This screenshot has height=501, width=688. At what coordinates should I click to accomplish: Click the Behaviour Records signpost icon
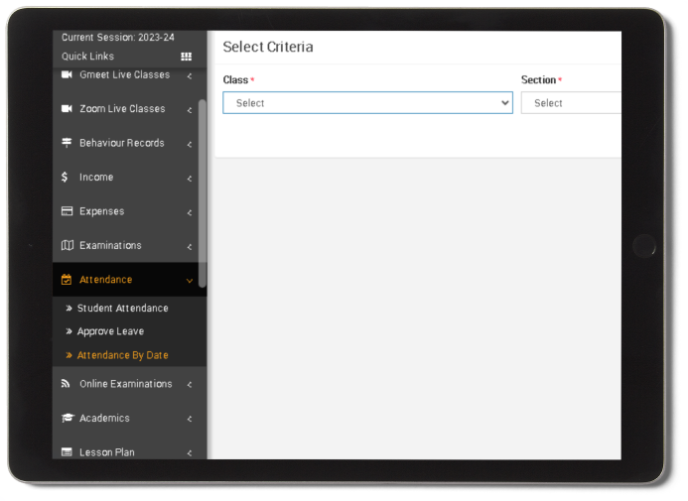point(67,143)
